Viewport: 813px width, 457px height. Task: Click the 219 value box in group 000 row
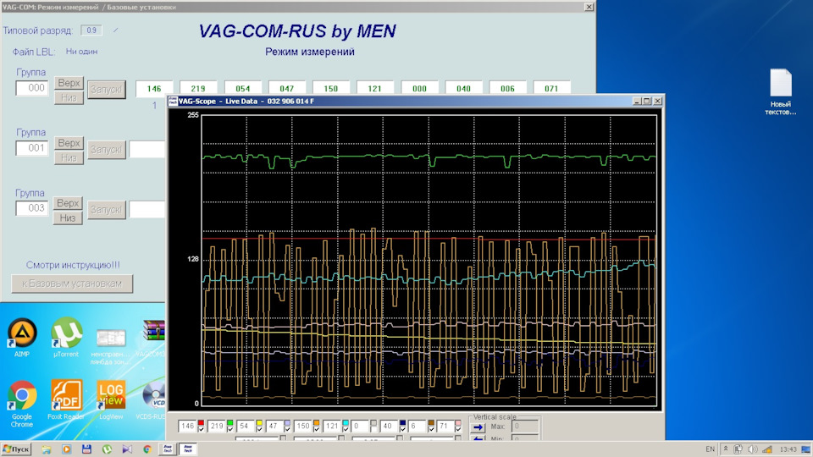point(198,89)
